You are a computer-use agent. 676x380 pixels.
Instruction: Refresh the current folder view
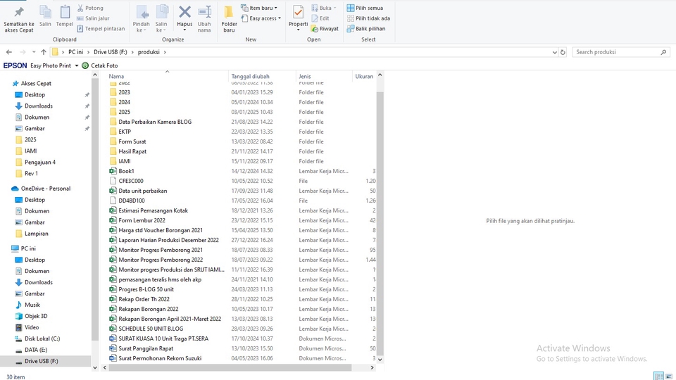click(564, 52)
